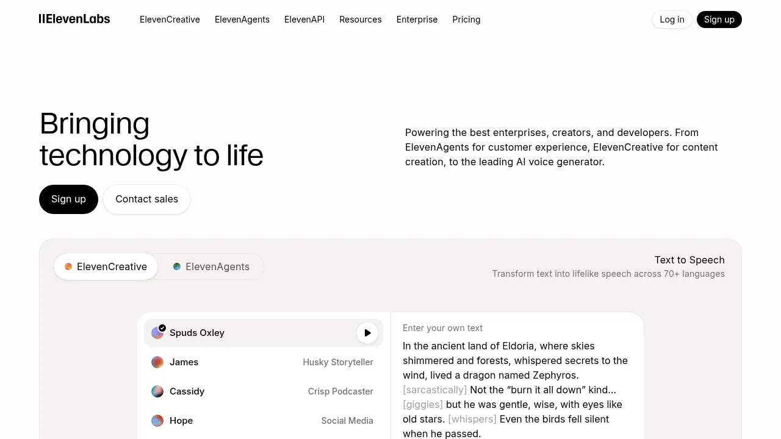Click the orange ElevenCreative dot icon
Image resolution: width=781 pixels, height=439 pixels.
point(68,266)
